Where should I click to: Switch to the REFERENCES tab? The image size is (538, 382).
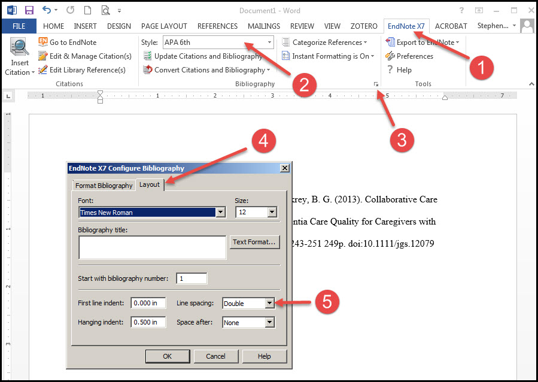pos(217,26)
